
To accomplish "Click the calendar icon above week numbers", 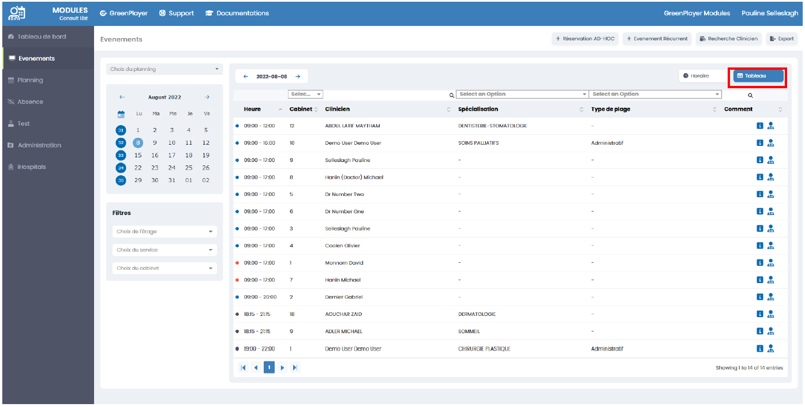I will pos(121,114).
